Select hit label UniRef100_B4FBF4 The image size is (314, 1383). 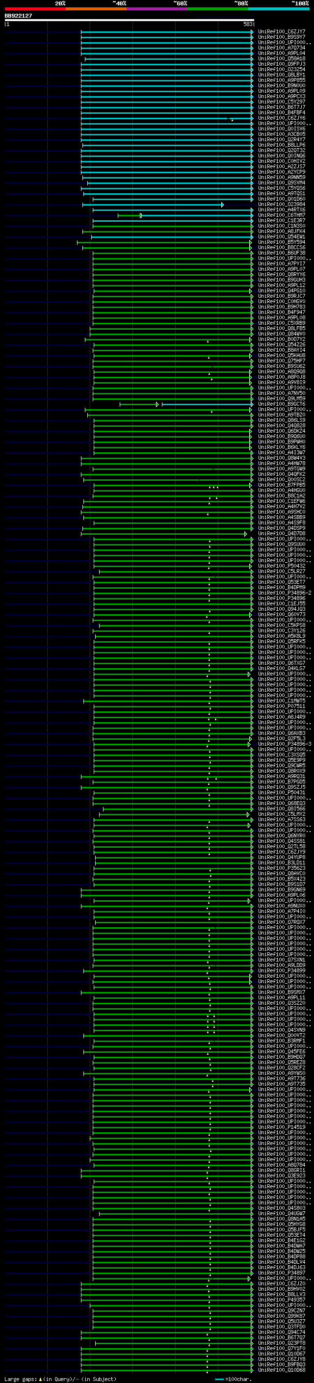tap(282, 113)
